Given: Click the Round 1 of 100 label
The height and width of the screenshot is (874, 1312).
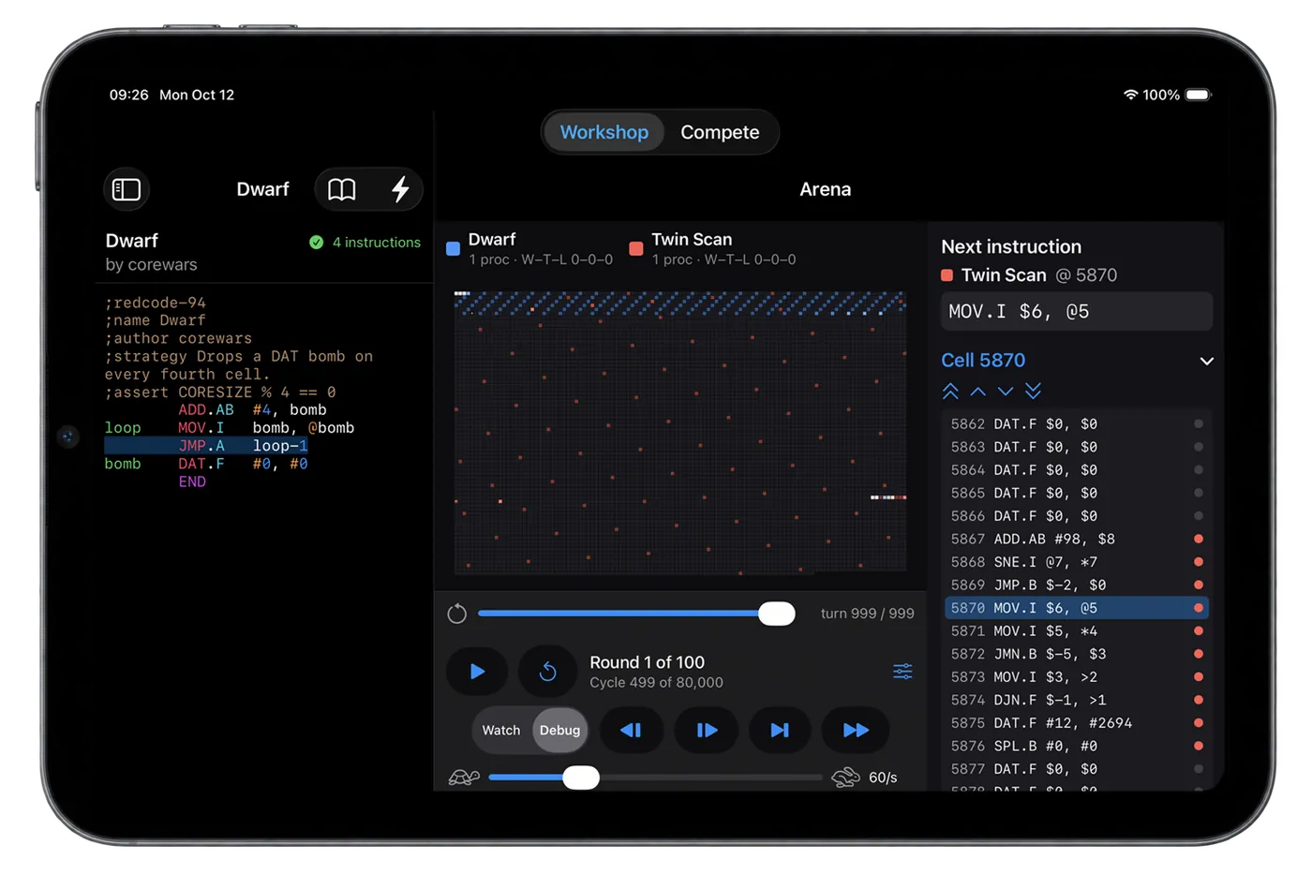Looking at the screenshot, I should click(647, 662).
